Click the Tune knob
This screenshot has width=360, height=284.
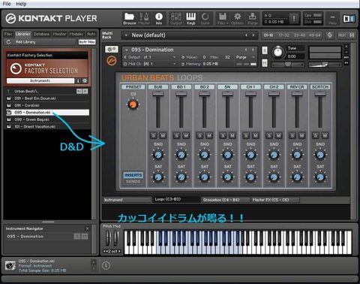277,52
